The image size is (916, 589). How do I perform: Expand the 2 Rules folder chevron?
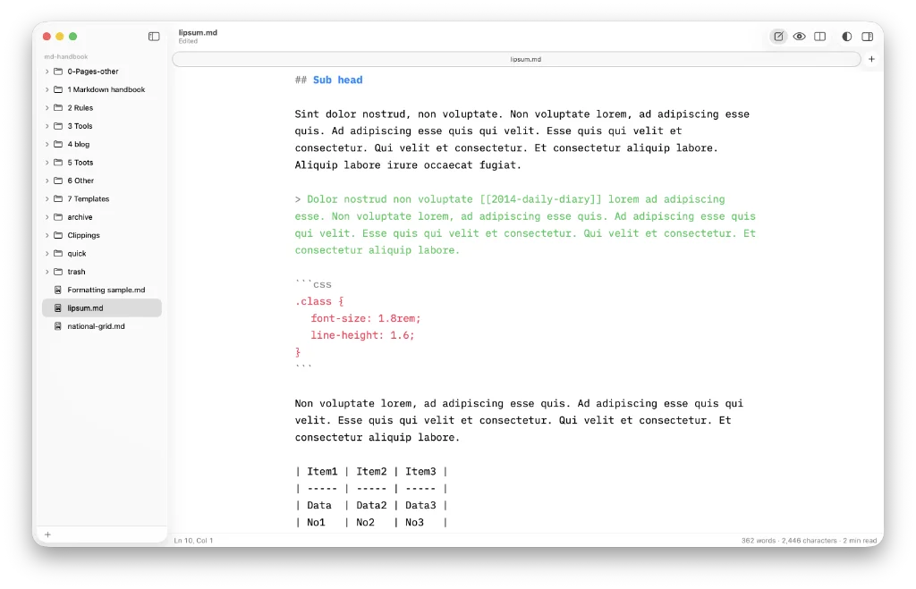[47, 108]
